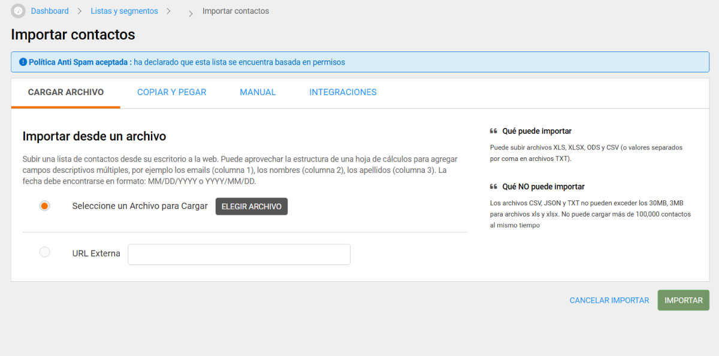Switch to the 'Copiar y Pegar' tab

pyautogui.click(x=171, y=92)
